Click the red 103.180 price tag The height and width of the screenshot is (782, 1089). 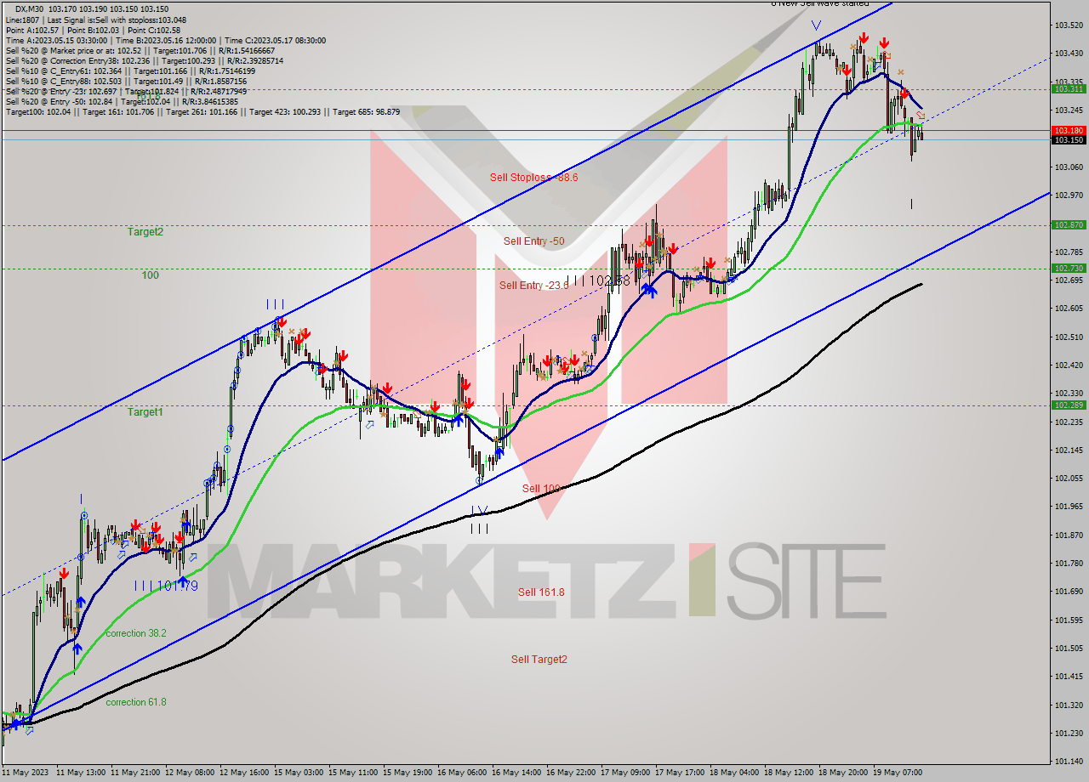[x=1068, y=131]
